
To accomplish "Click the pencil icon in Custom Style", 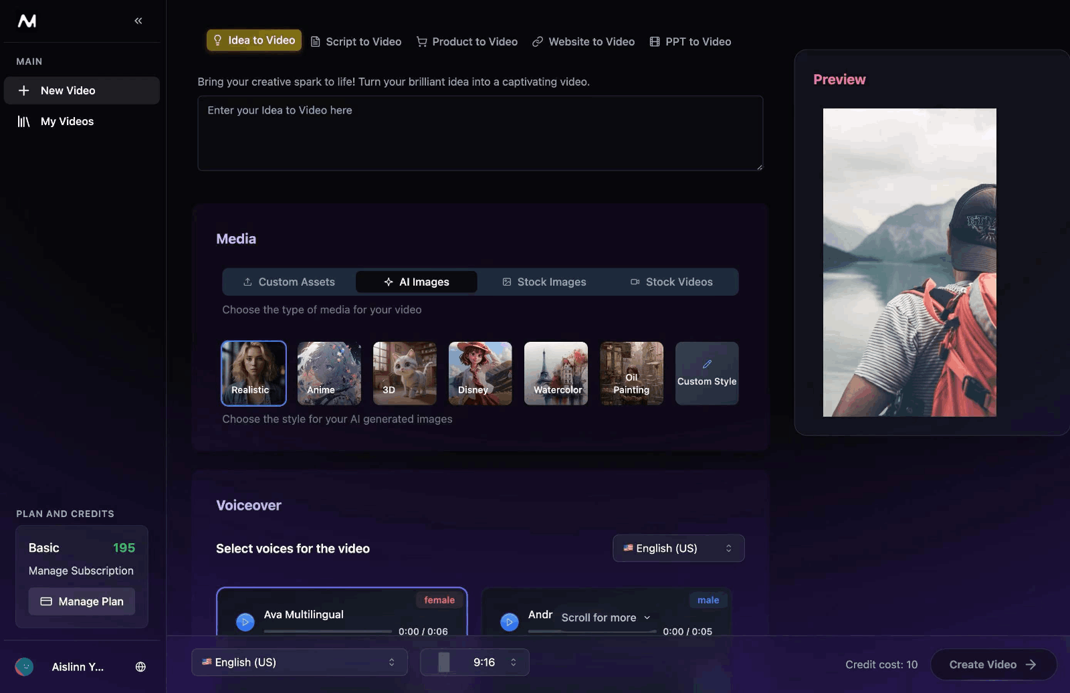I will [707, 365].
